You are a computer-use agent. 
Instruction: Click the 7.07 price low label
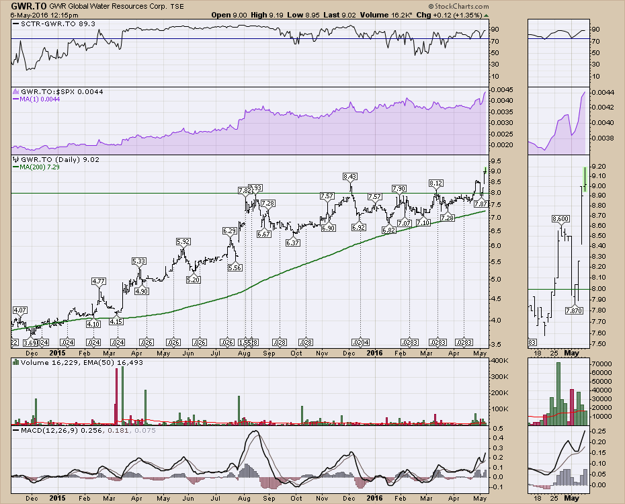404,224
